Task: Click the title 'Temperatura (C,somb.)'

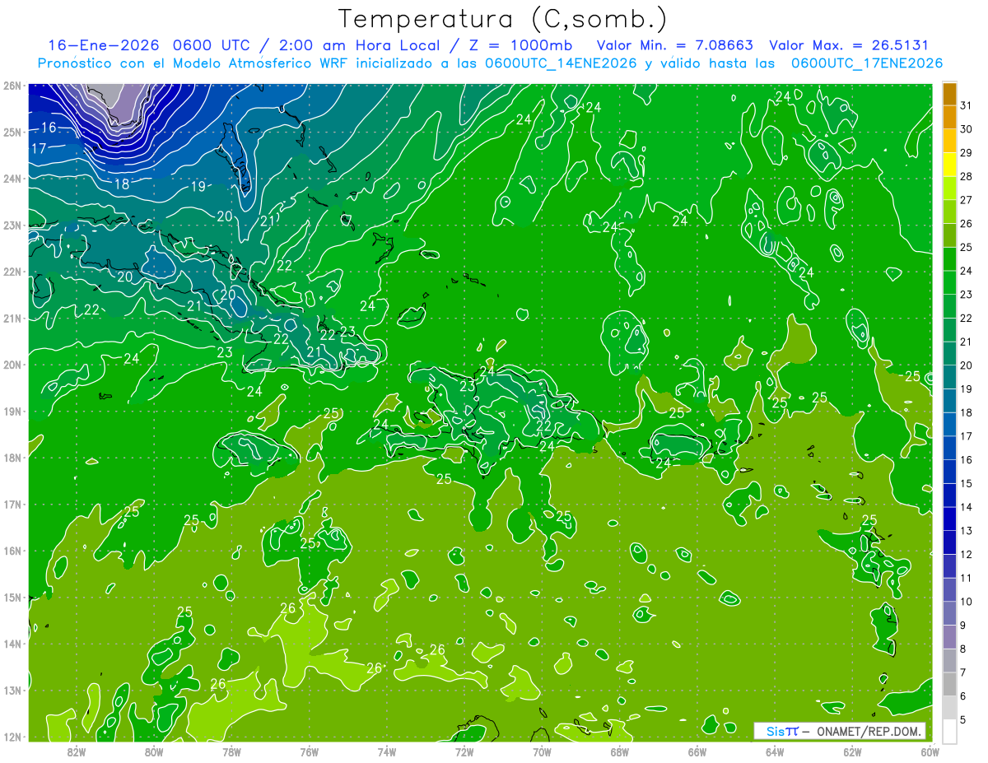Action: coord(503,19)
